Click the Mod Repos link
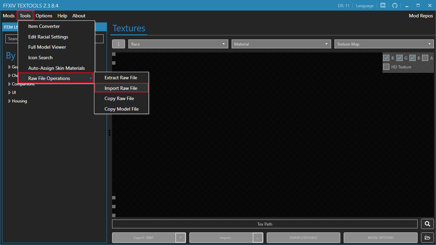This screenshot has height=245, width=436. point(421,16)
